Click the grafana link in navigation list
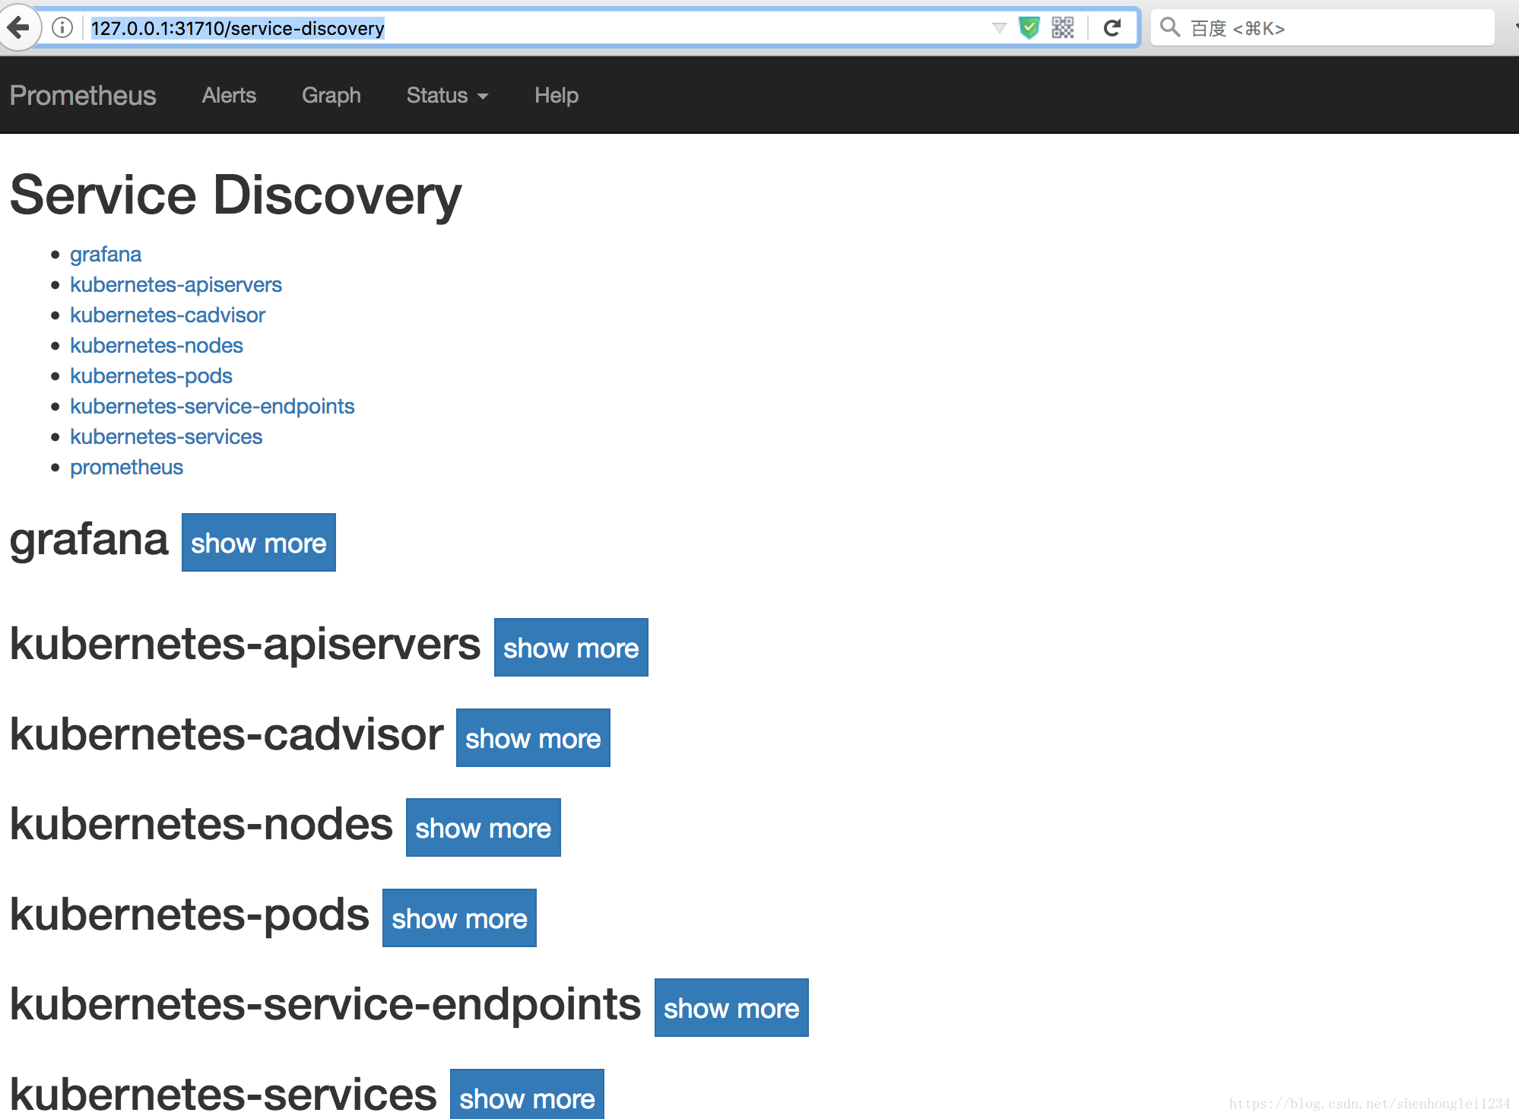 click(x=105, y=253)
